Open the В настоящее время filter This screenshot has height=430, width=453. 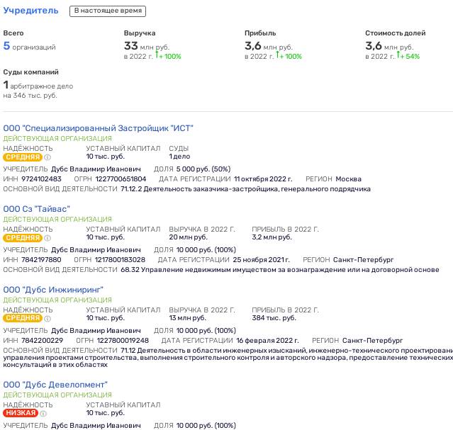[108, 11]
